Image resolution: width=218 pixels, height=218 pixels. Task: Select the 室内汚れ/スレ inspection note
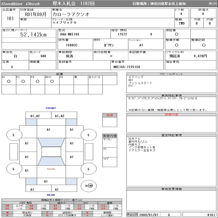click(x=138, y=141)
